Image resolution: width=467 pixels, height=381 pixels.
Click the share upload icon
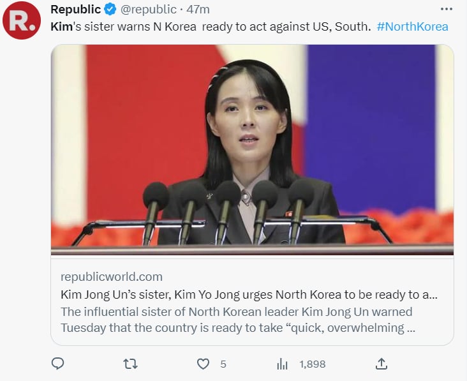382,364
